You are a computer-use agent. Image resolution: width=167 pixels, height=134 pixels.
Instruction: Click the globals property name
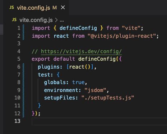coord(55,82)
